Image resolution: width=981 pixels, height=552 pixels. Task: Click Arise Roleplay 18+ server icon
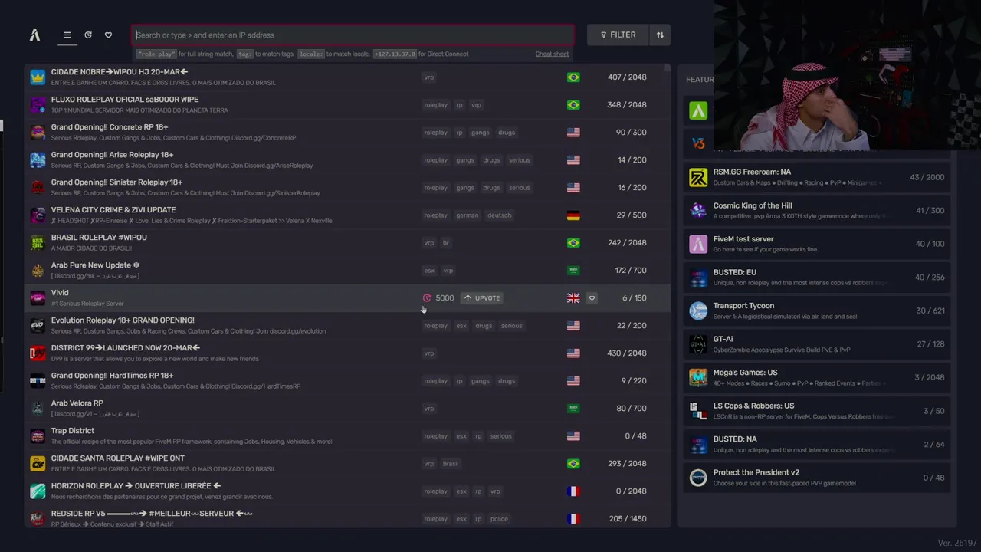tap(38, 159)
